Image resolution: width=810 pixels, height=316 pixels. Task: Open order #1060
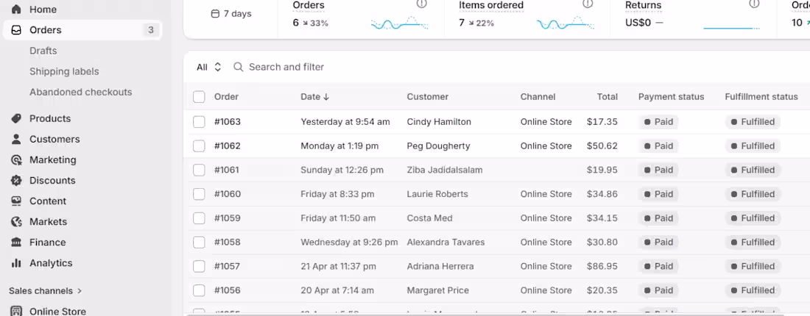228,194
